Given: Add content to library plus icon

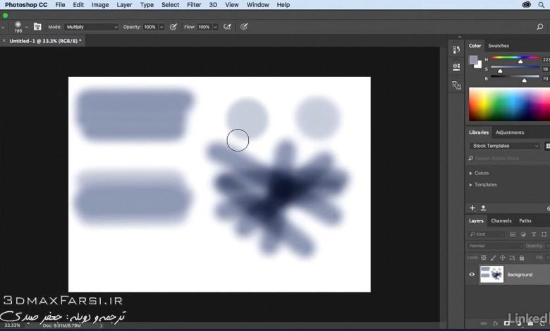Looking at the screenshot, I should point(472,208).
